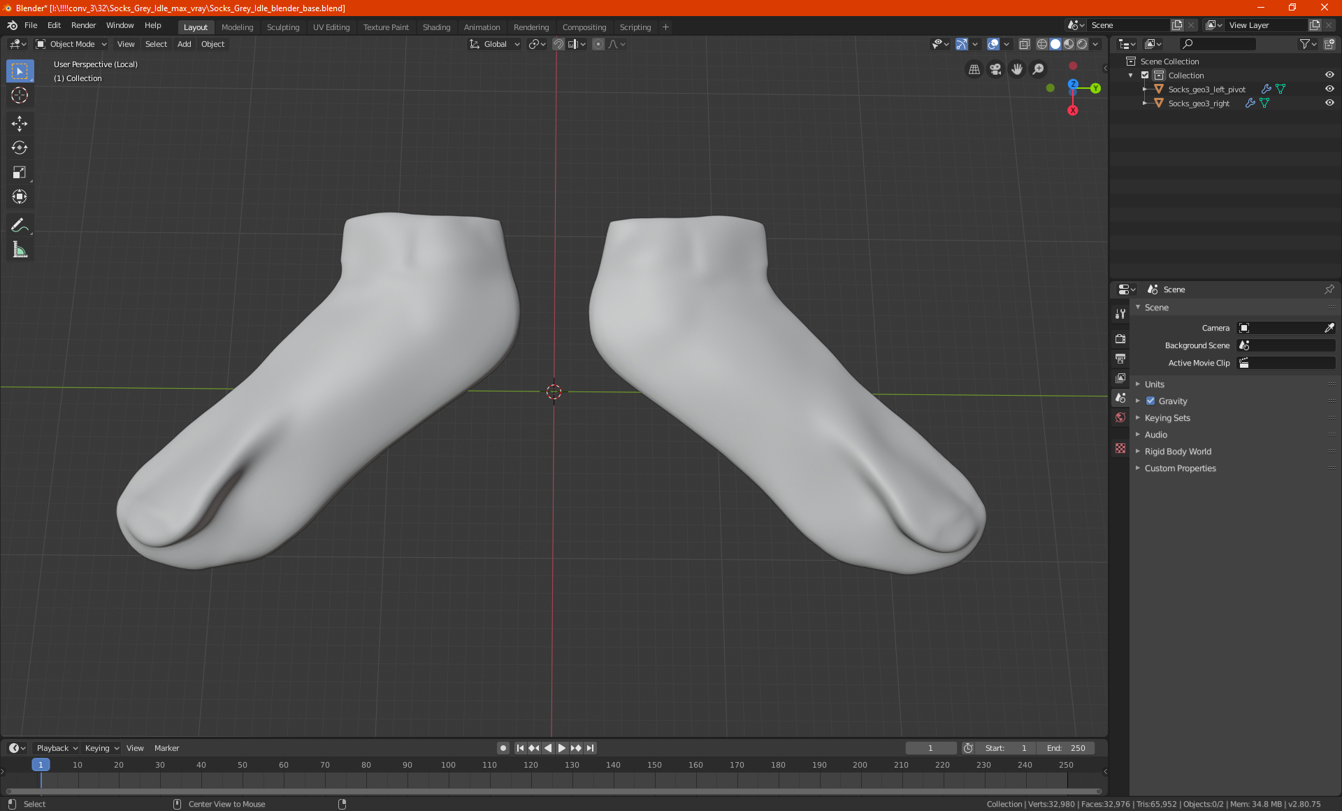Open the World properties tab
The image size is (1342, 811).
pos(1120,417)
